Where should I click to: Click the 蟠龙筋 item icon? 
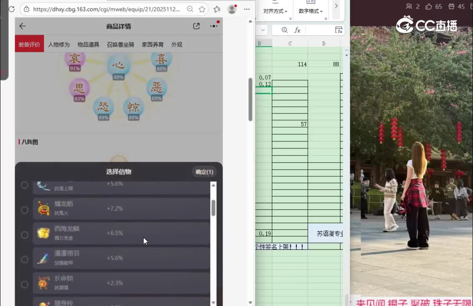(x=43, y=209)
